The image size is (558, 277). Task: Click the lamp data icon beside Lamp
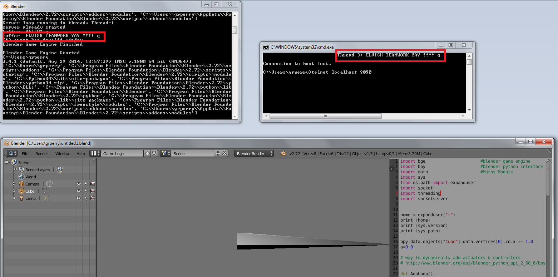click(46, 198)
